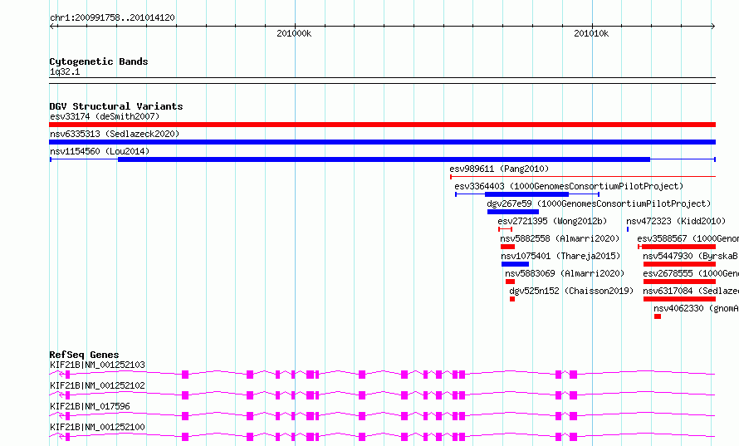Click the KIF21B|NM_017596 transcript label

90,406
